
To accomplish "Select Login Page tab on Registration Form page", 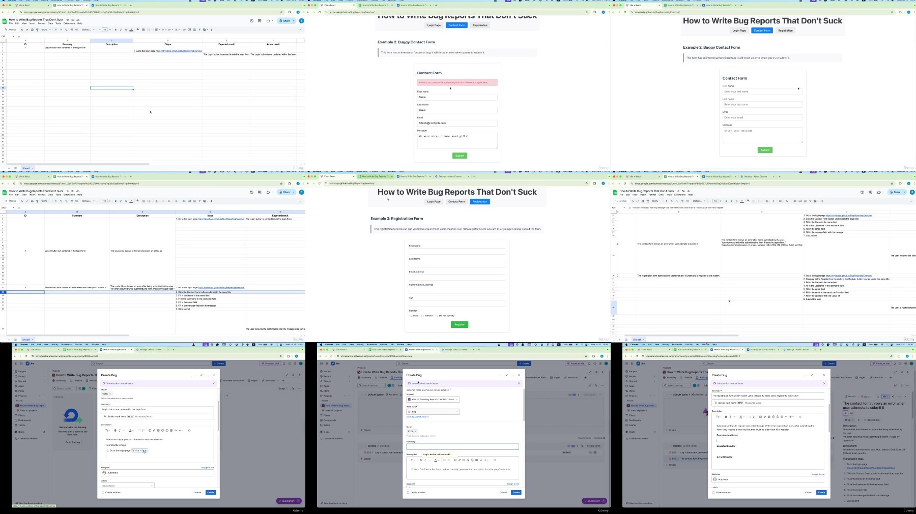I will coord(434,201).
